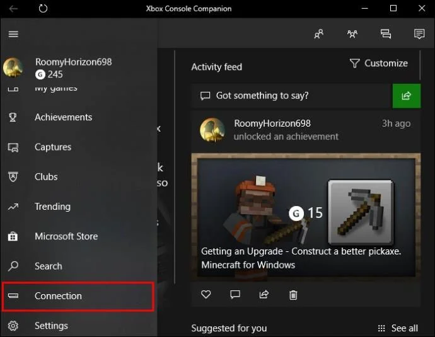The width and height of the screenshot is (435, 337).
Task: Click the Search magnifier icon
Action: [x=13, y=266]
